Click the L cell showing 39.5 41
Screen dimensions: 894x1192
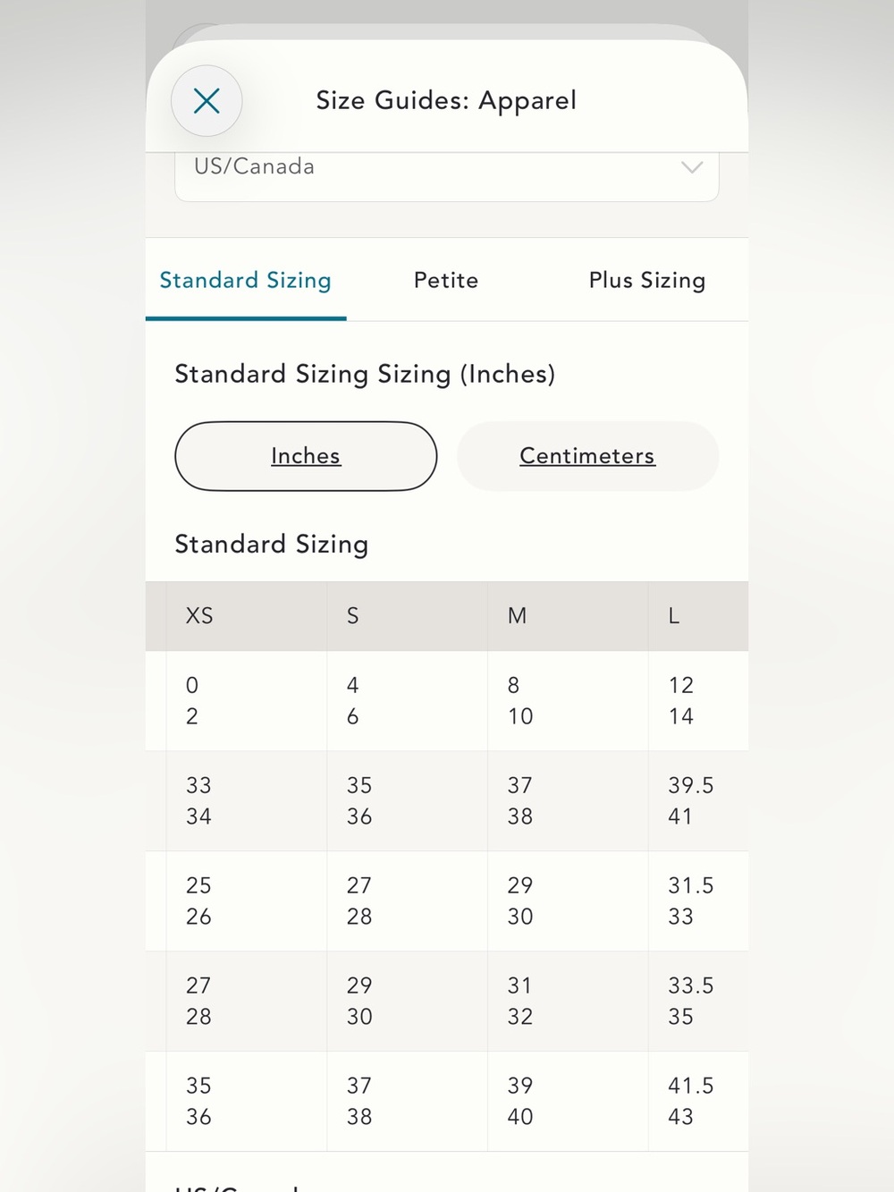click(699, 801)
